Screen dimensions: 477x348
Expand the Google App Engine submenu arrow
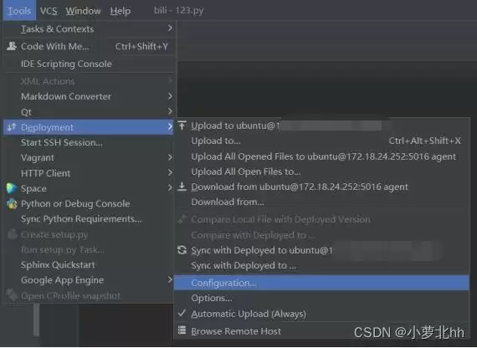point(170,279)
